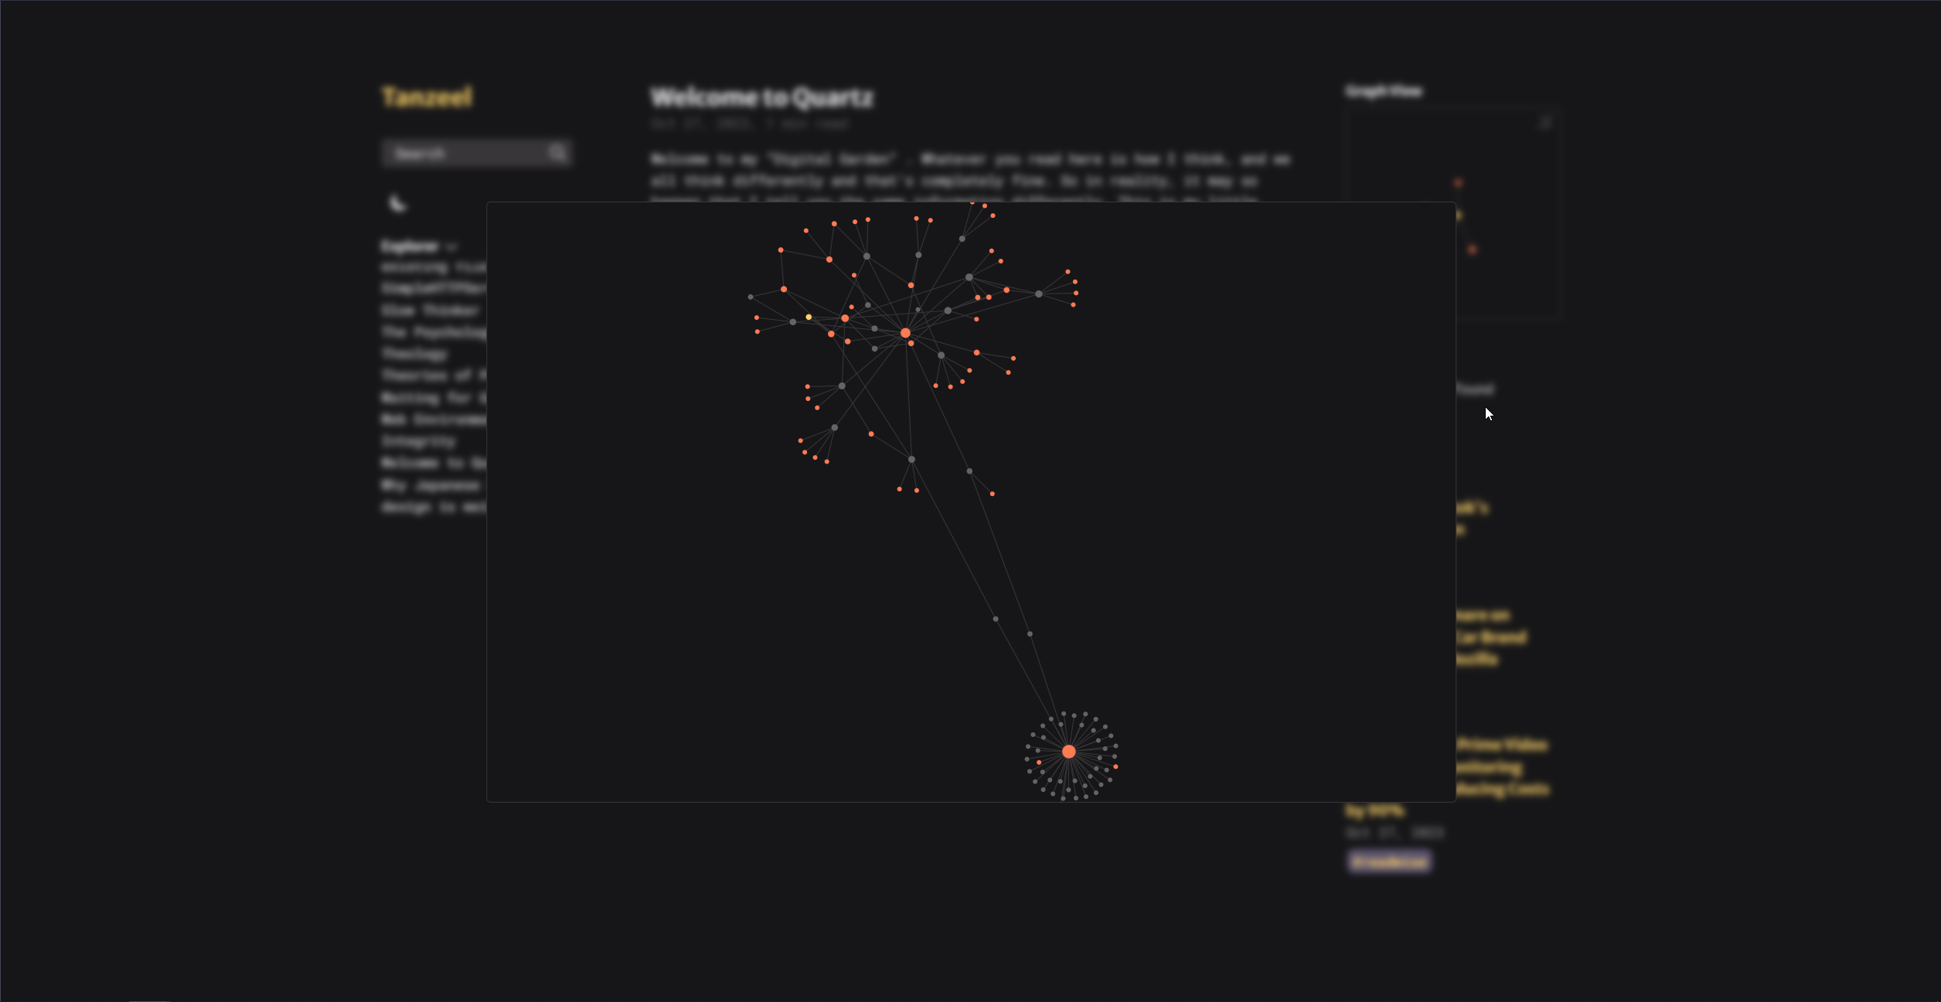
Task: Click the orange leaf node at bottom-right of upper graph
Action: 992,494
